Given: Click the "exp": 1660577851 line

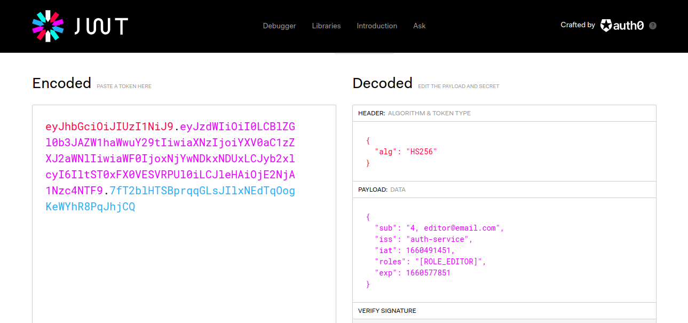Looking at the screenshot, I should pyautogui.click(x=413, y=273).
